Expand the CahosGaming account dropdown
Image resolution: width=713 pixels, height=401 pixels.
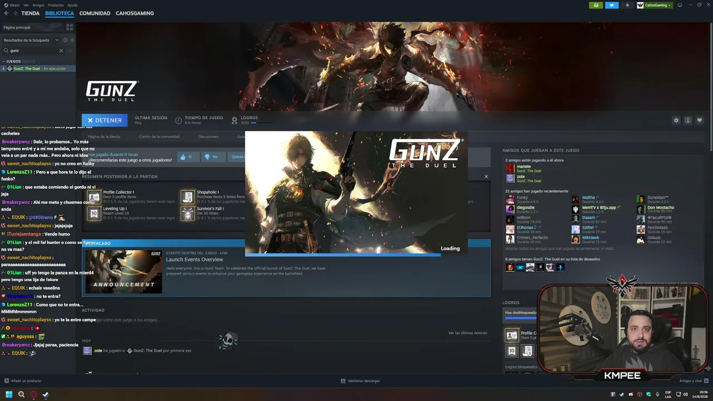pyautogui.click(x=655, y=5)
